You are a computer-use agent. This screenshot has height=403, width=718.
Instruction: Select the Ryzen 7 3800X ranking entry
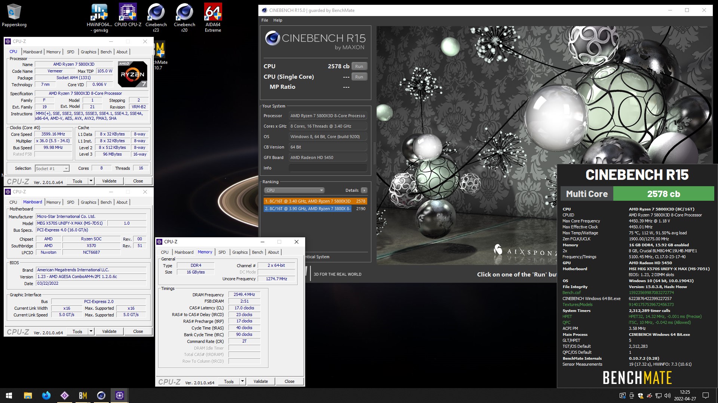[315, 209]
